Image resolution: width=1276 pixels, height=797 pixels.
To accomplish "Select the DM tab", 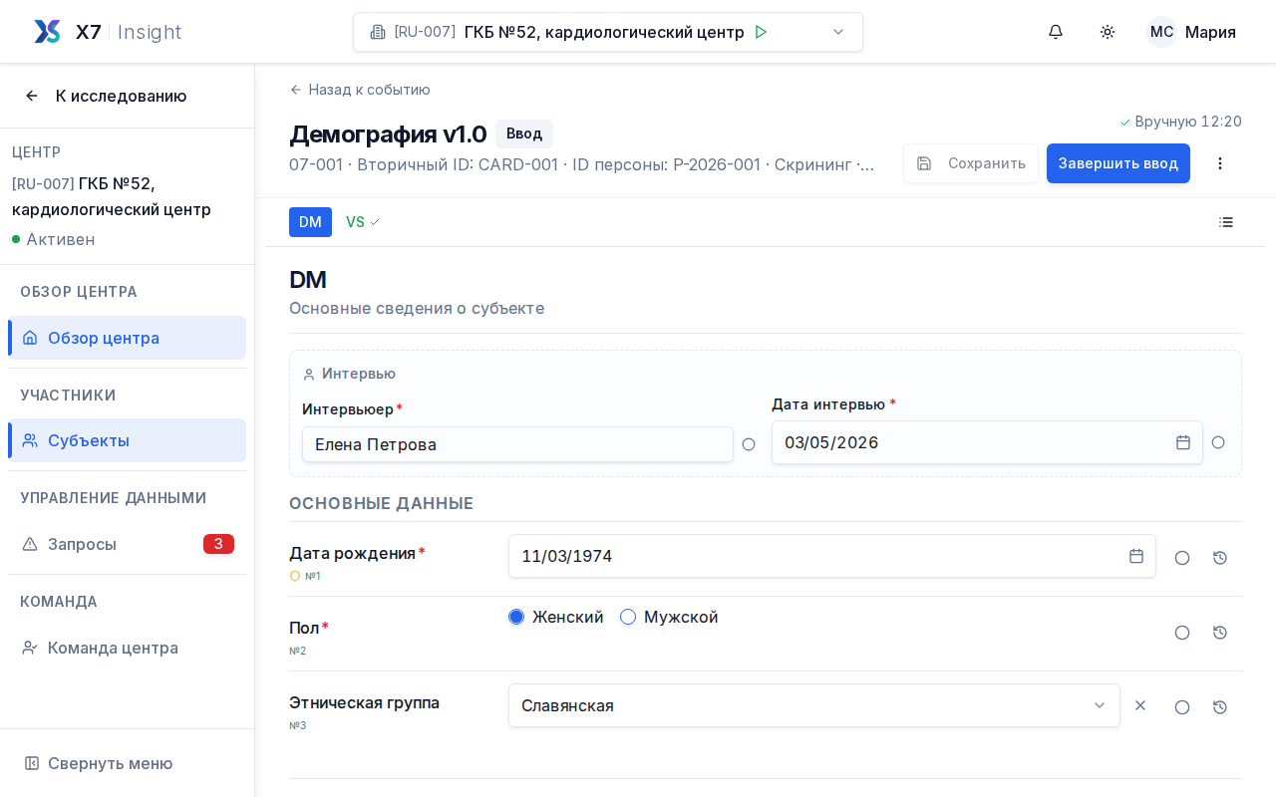I will point(310,222).
